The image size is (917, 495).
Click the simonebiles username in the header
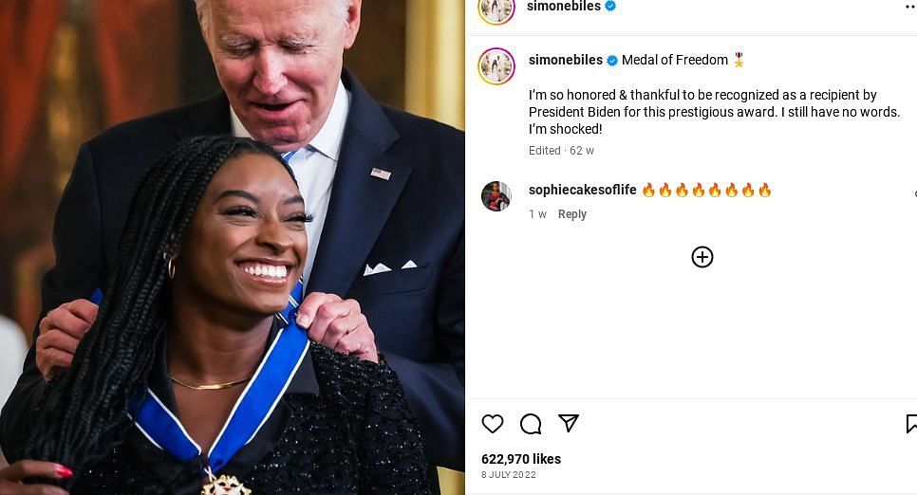(x=563, y=7)
